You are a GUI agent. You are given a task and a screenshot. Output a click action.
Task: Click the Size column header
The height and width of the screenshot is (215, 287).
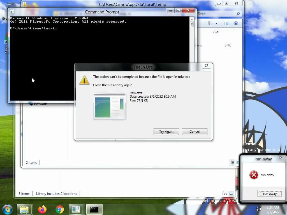tap(216, 31)
